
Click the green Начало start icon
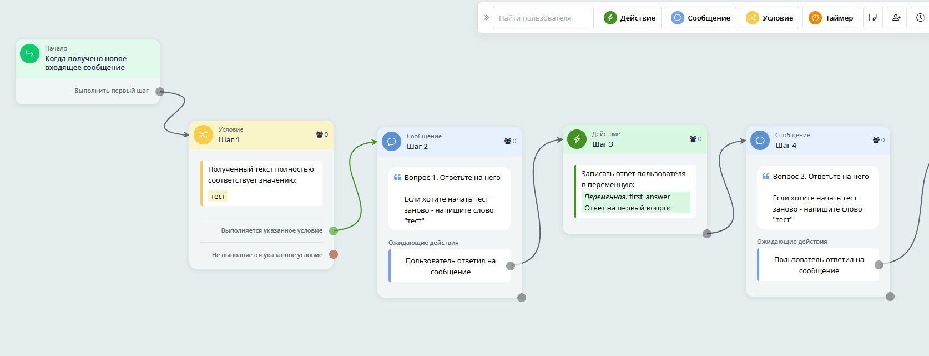29,54
